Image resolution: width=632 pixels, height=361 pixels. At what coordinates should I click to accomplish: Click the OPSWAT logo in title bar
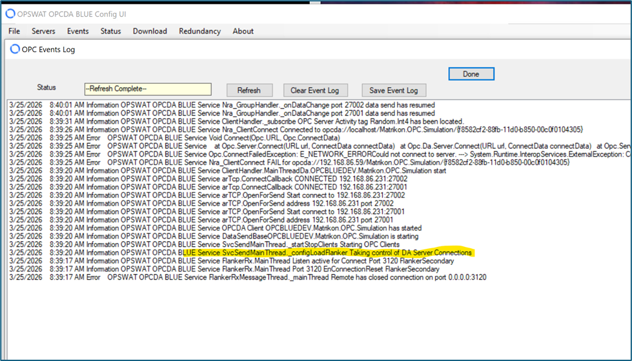coord(10,14)
